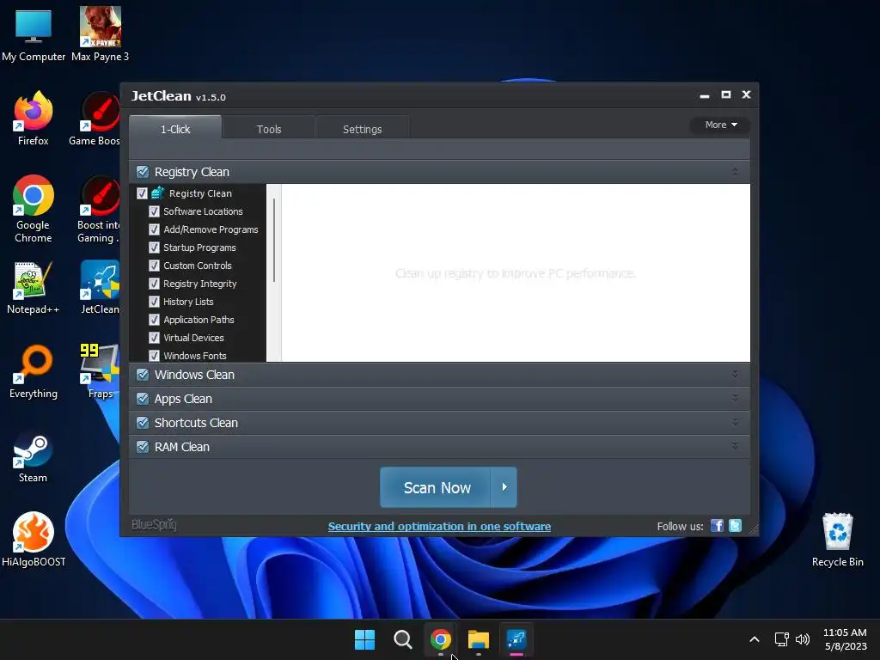This screenshot has height=660, width=880.
Task: Open the JetClean desktop shortcut
Action: pyautogui.click(x=100, y=287)
